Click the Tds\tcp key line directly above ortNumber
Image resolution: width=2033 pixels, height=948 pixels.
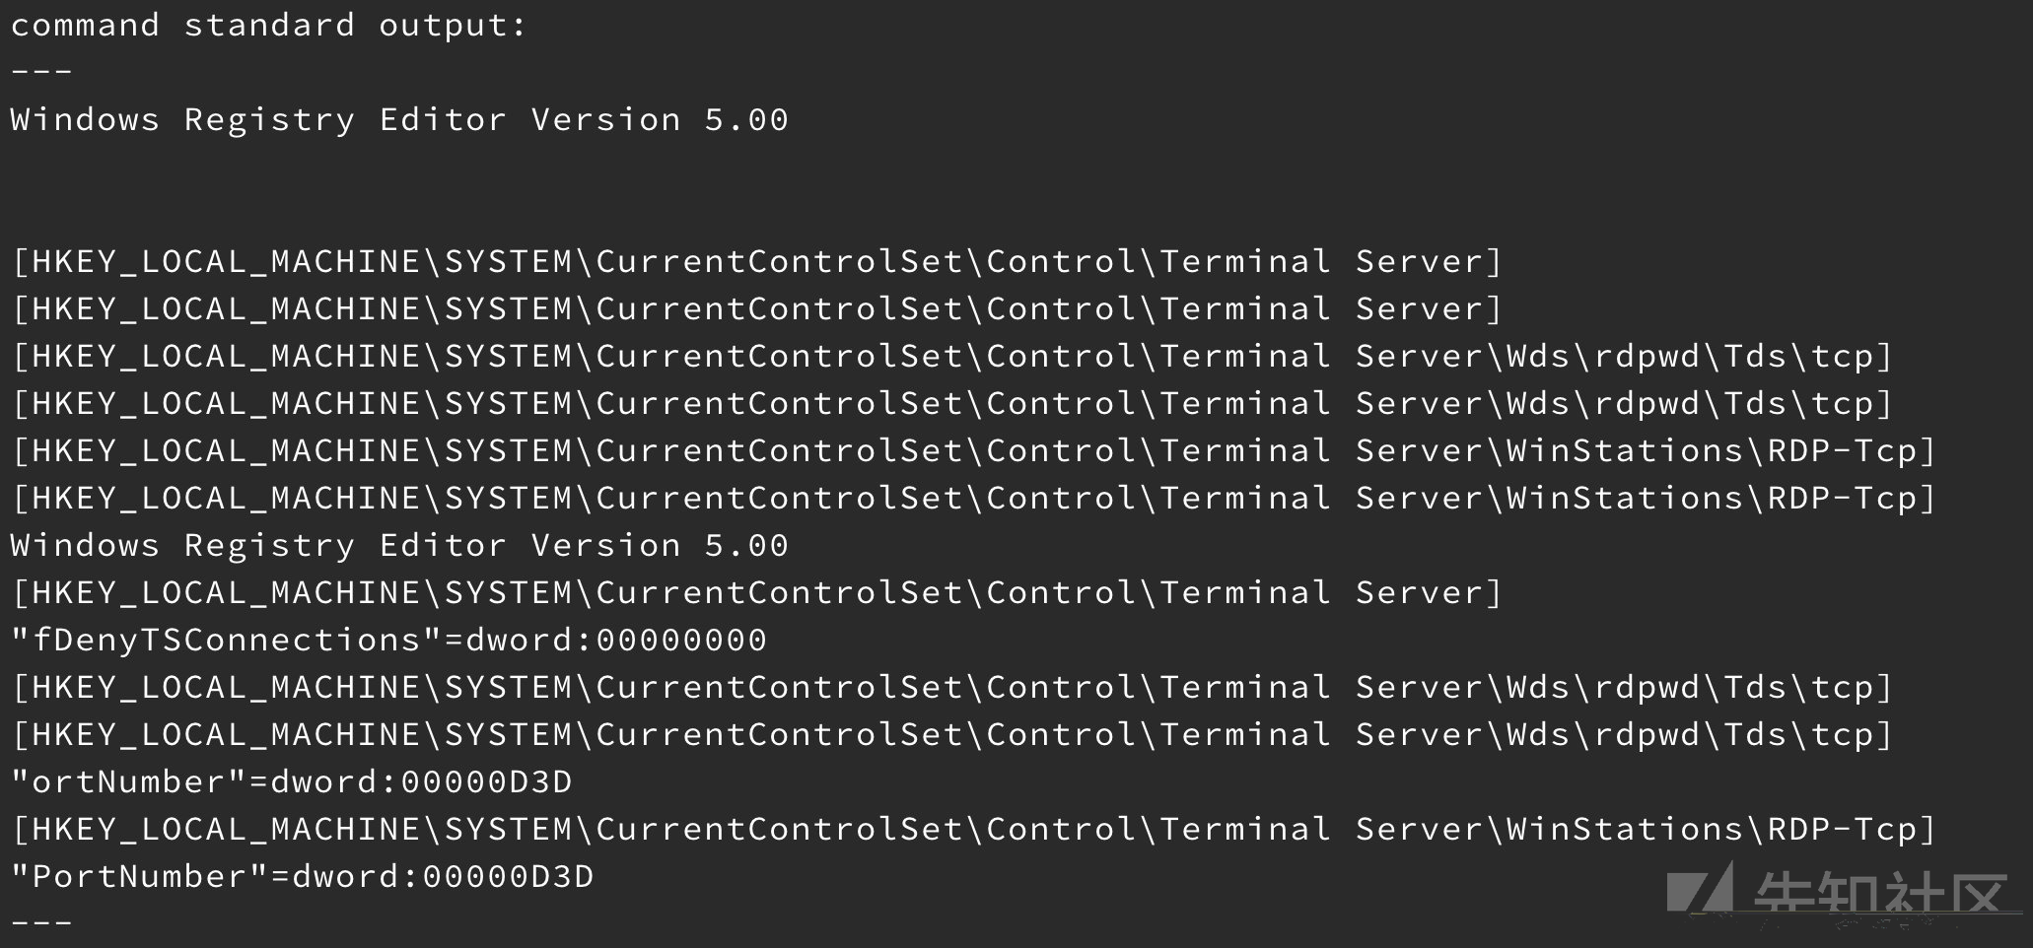[x=951, y=734]
